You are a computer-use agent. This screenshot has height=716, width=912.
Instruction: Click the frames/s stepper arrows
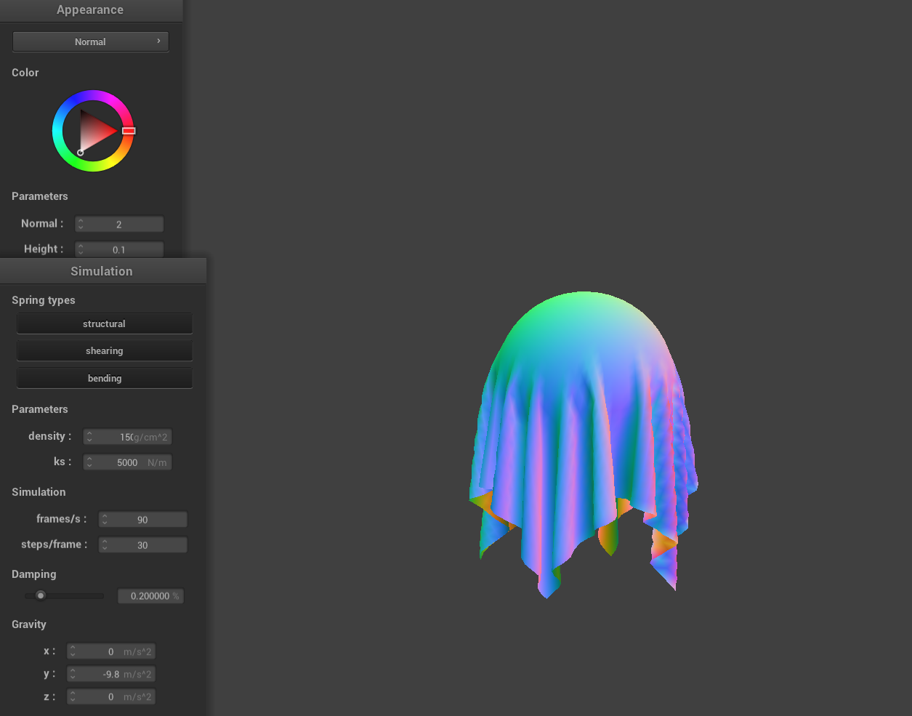point(105,520)
